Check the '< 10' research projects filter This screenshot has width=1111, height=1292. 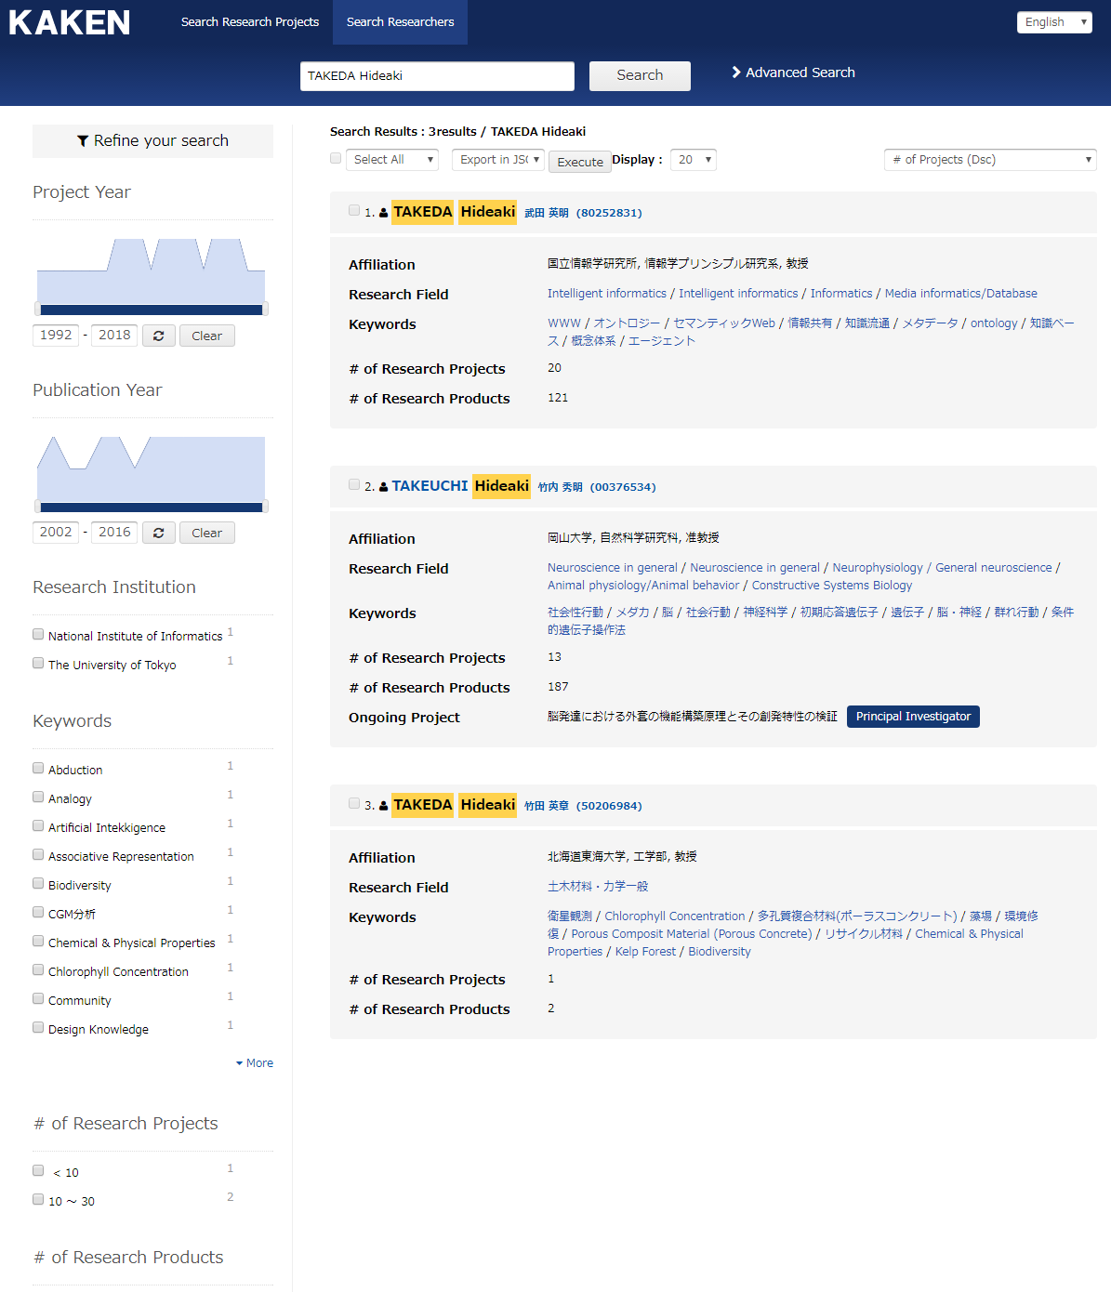(x=38, y=1171)
